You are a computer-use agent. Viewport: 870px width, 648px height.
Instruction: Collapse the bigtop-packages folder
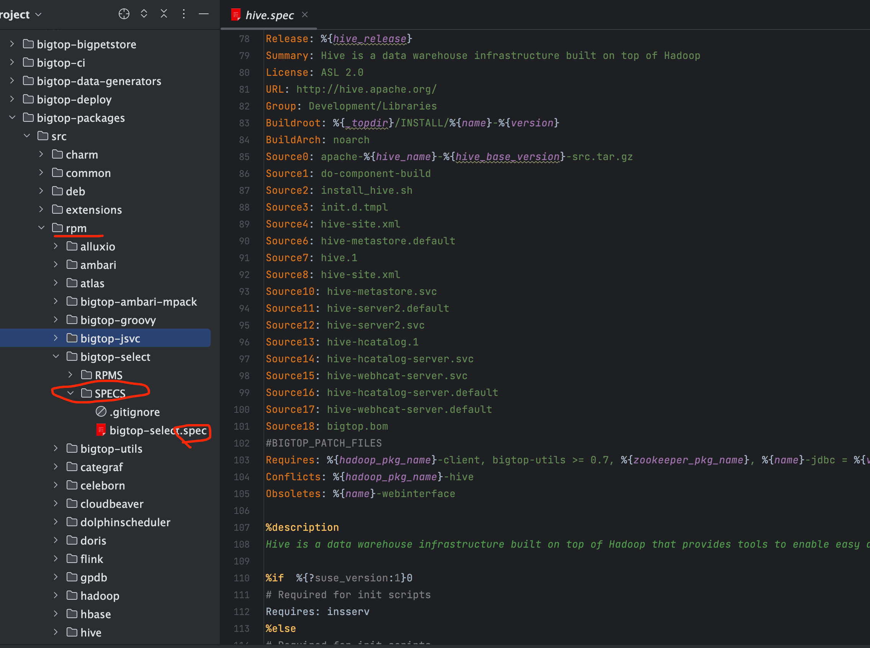(x=12, y=118)
